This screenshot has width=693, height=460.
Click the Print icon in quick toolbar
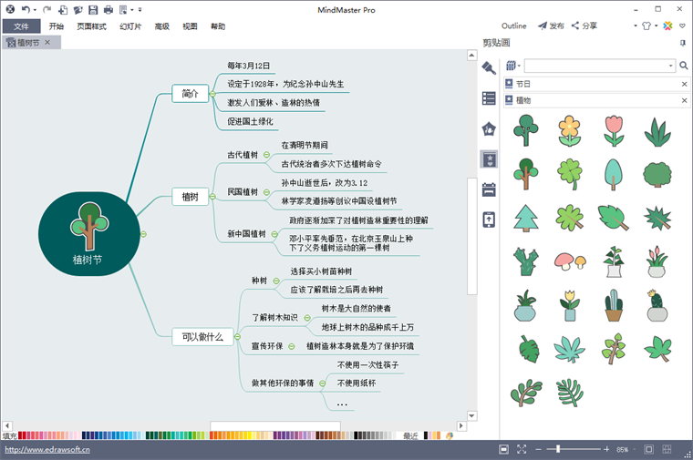pyautogui.click(x=109, y=10)
